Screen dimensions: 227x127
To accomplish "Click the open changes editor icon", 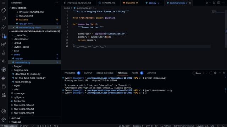I will [214, 3].
